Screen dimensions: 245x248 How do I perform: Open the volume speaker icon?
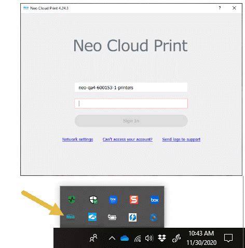pos(149,238)
